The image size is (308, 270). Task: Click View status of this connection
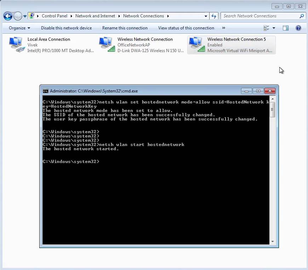[186, 28]
